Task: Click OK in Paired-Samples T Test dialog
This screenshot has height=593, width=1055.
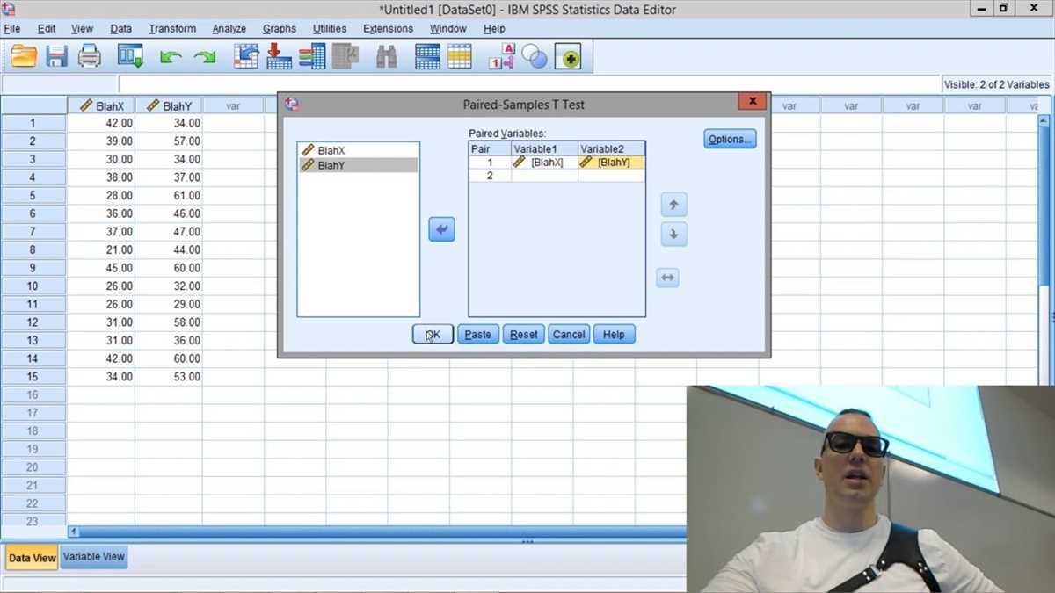Action: coord(433,334)
